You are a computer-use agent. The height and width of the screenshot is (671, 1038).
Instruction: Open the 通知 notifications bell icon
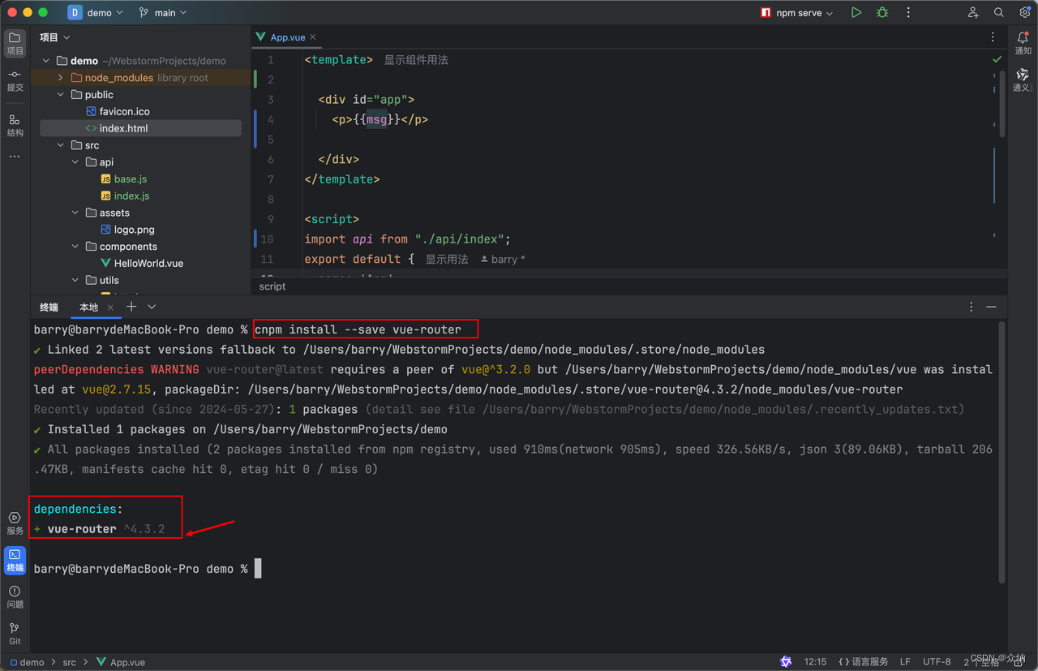tap(1022, 38)
